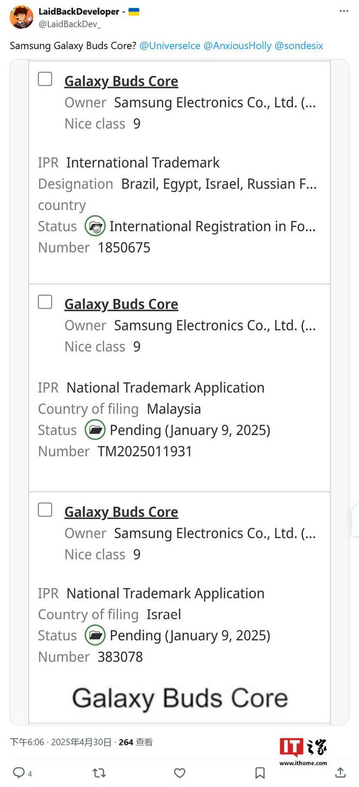The width and height of the screenshot is (359, 787).
Task: Click the International Registration status icon
Action: pyautogui.click(x=95, y=226)
